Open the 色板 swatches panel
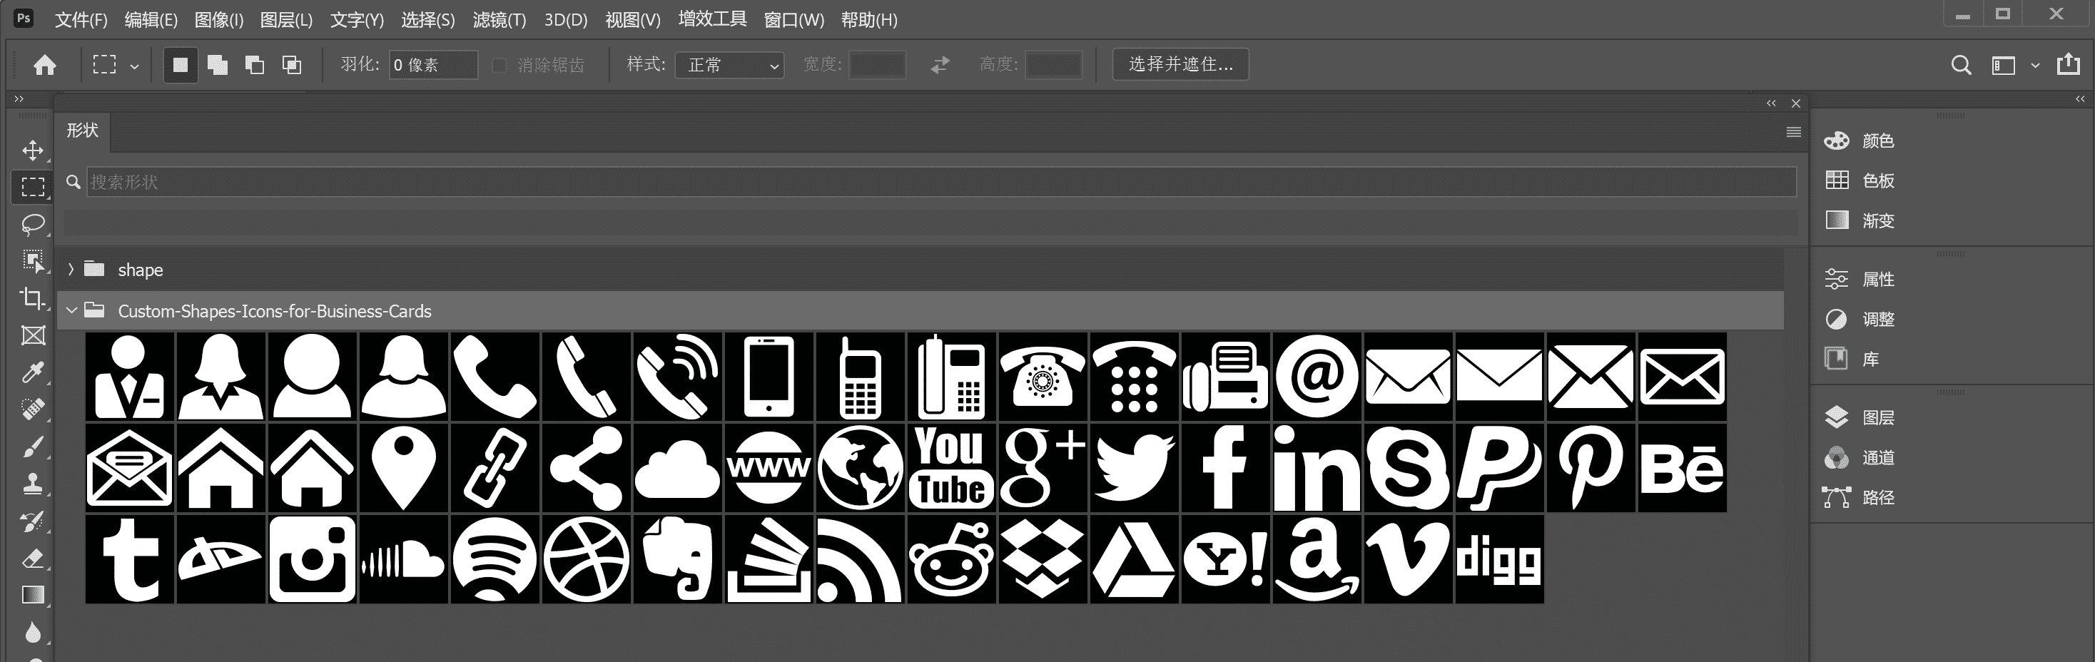Image resolution: width=2095 pixels, height=662 pixels. tap(1877, 180)
